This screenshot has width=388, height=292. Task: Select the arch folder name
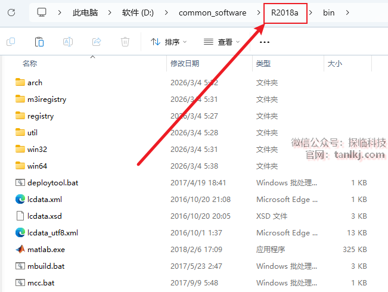(35, 83)
